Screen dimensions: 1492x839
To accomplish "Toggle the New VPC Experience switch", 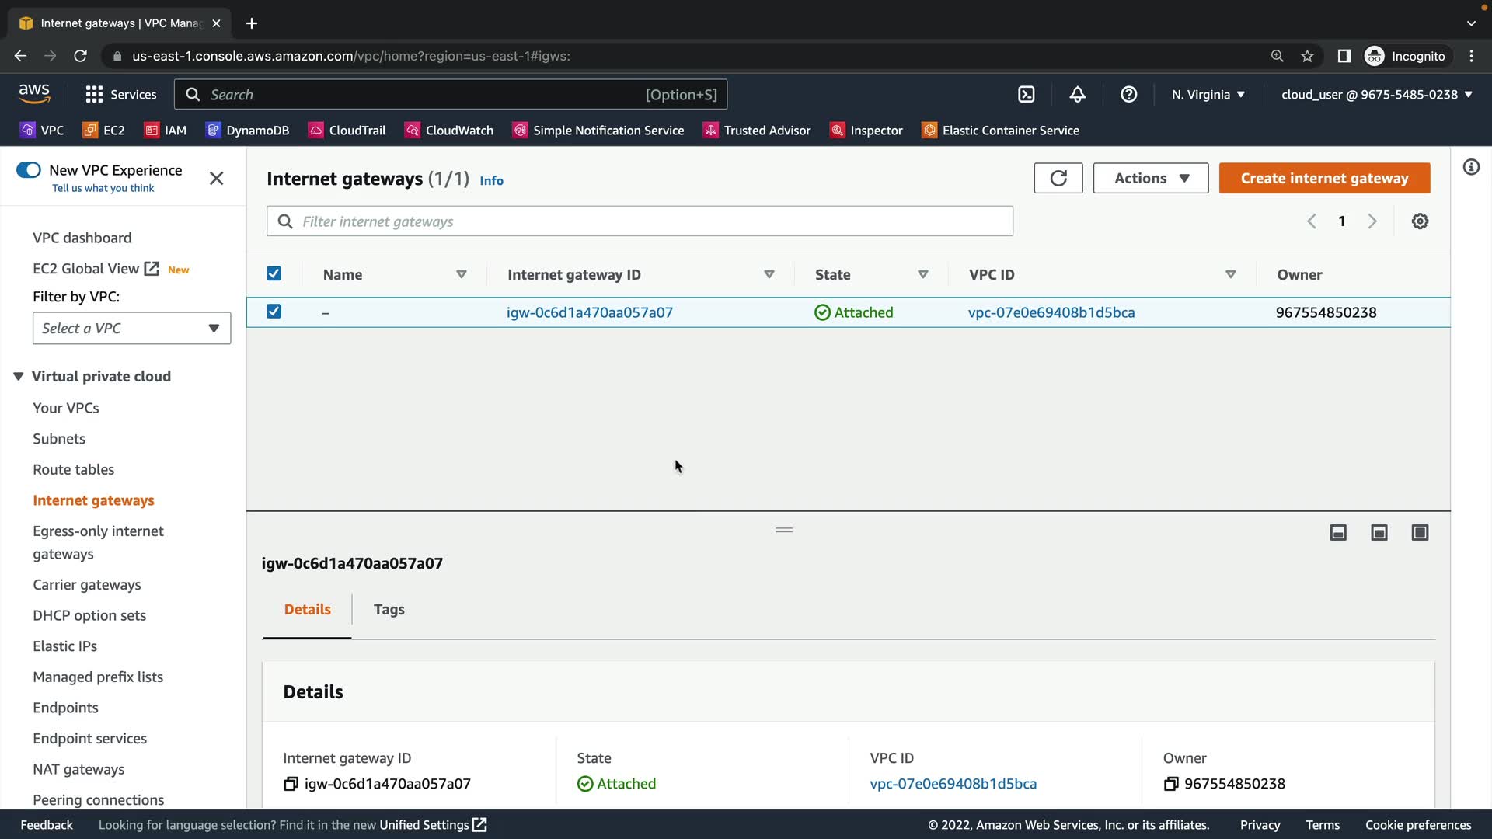I will [x=29, y=170].
